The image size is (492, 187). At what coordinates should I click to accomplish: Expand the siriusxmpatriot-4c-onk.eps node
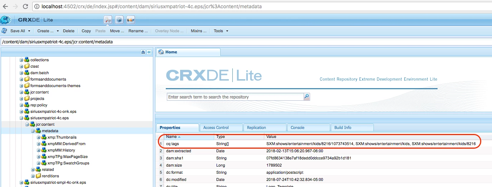tap(21, 111)
